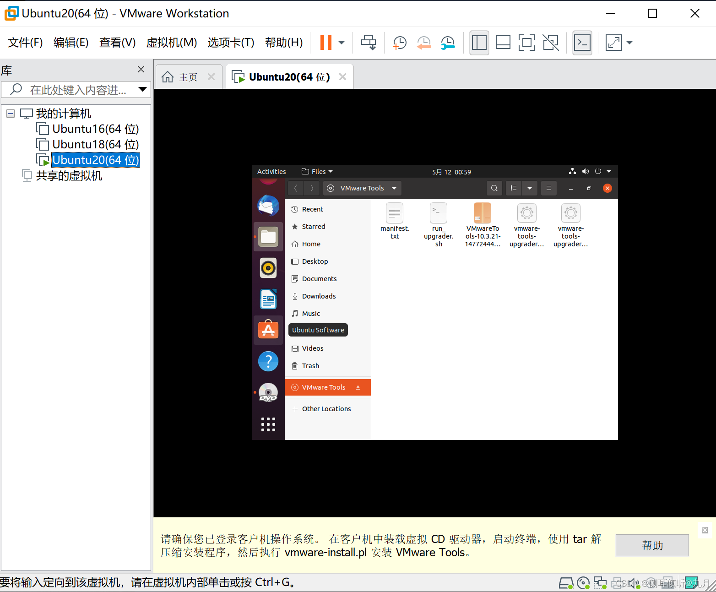Click the hard disk status icon
Viewport: 716px width, 592px height.
point(566,583)
